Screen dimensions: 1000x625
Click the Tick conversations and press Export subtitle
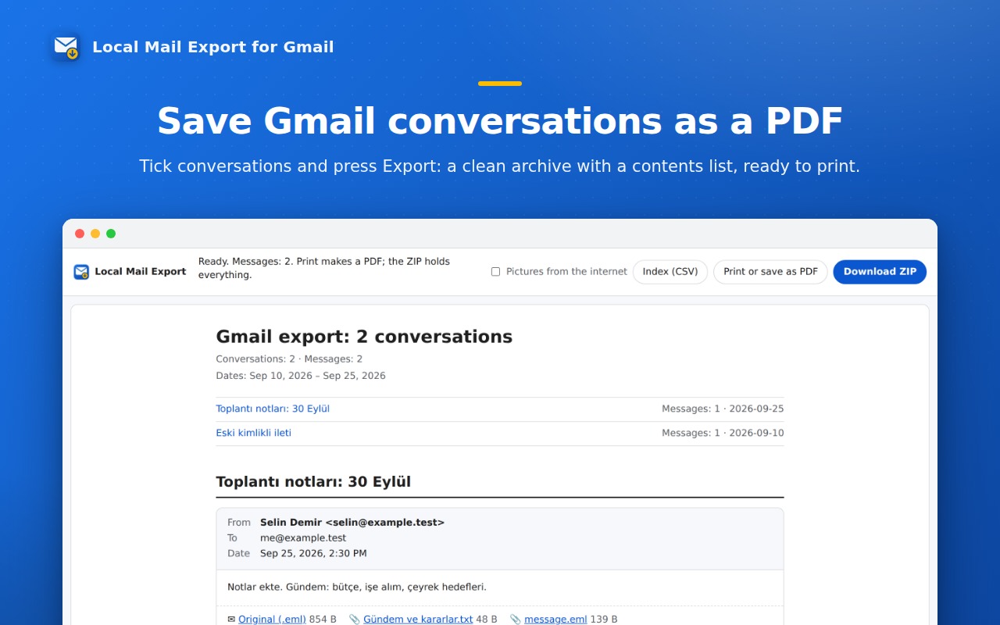[x=500, y=166]
